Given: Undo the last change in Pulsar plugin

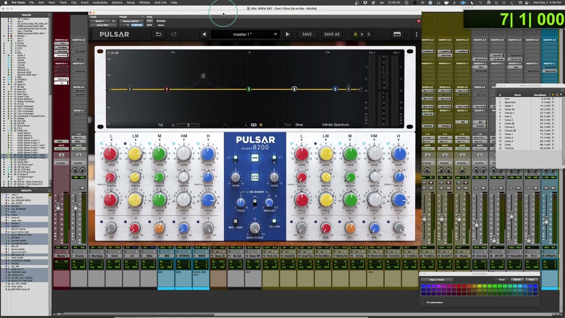Looking at the screenshot, I should tap(158, 34).
